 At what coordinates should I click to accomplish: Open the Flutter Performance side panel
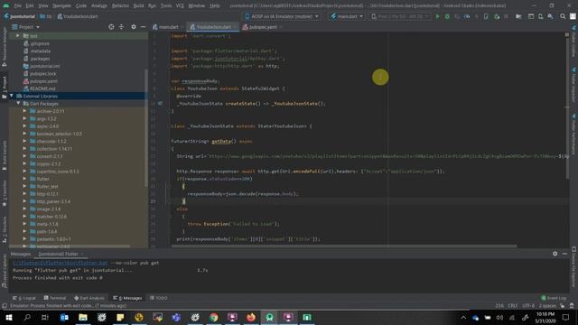[574, 135]
